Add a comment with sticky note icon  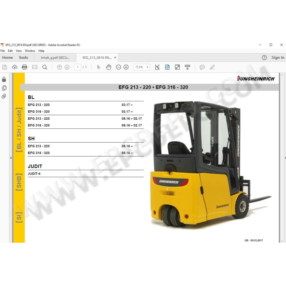point(202,67)
